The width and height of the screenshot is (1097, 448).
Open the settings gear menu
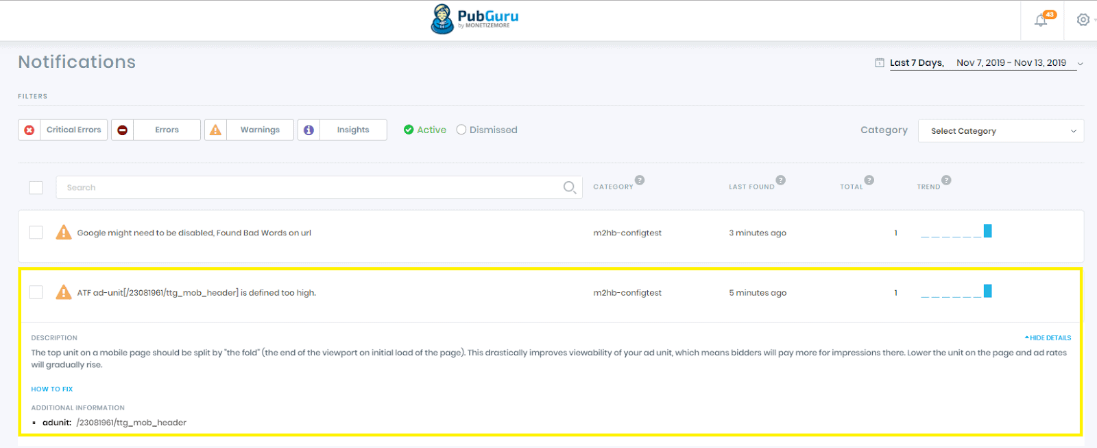[x=1083, y=20]
